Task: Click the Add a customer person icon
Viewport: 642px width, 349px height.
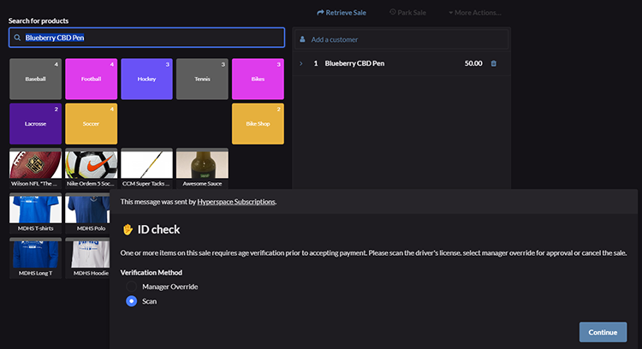Action: click(x=302, y=39)
